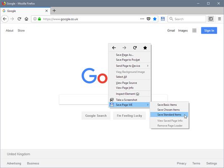This screenshot has height=168, width=224.
Task: Open the Settings footer link
Action: (211, 163)
